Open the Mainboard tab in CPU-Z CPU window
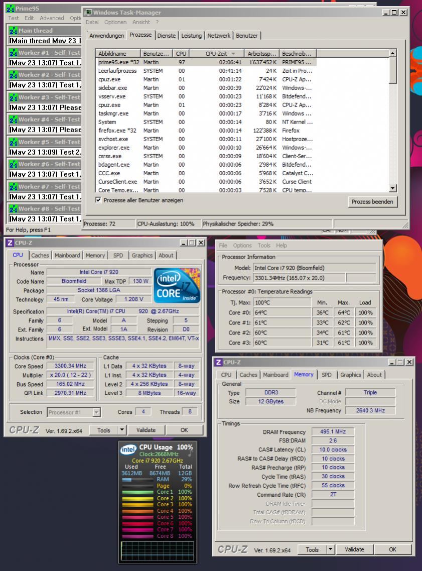422x571 pixels. tap(67, 256)
